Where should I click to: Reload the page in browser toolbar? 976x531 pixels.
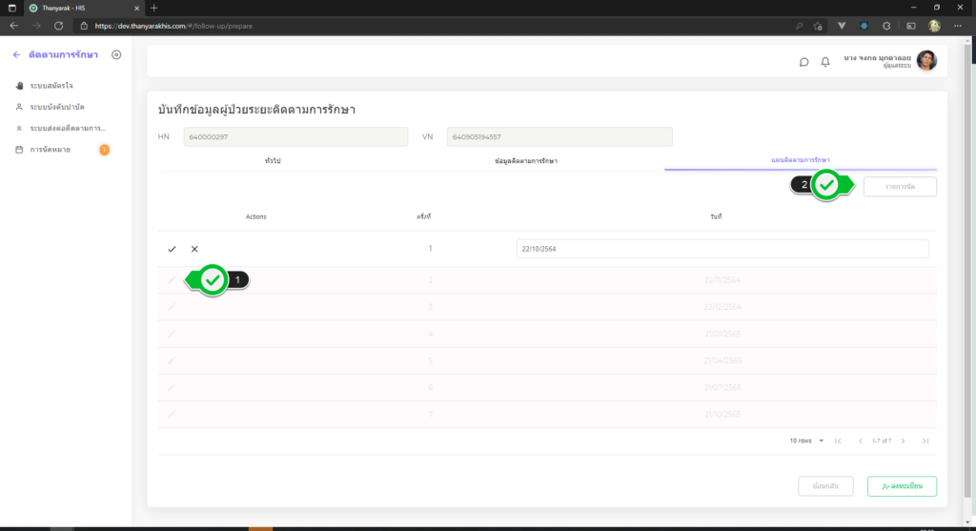point(59,25)
